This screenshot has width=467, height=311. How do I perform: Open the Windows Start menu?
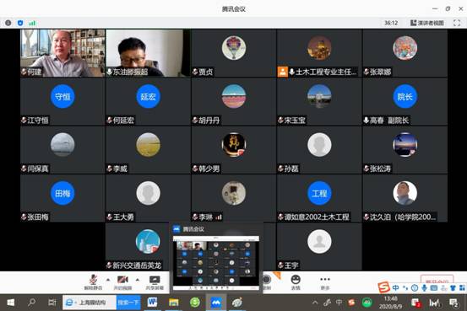pos(10,303)
